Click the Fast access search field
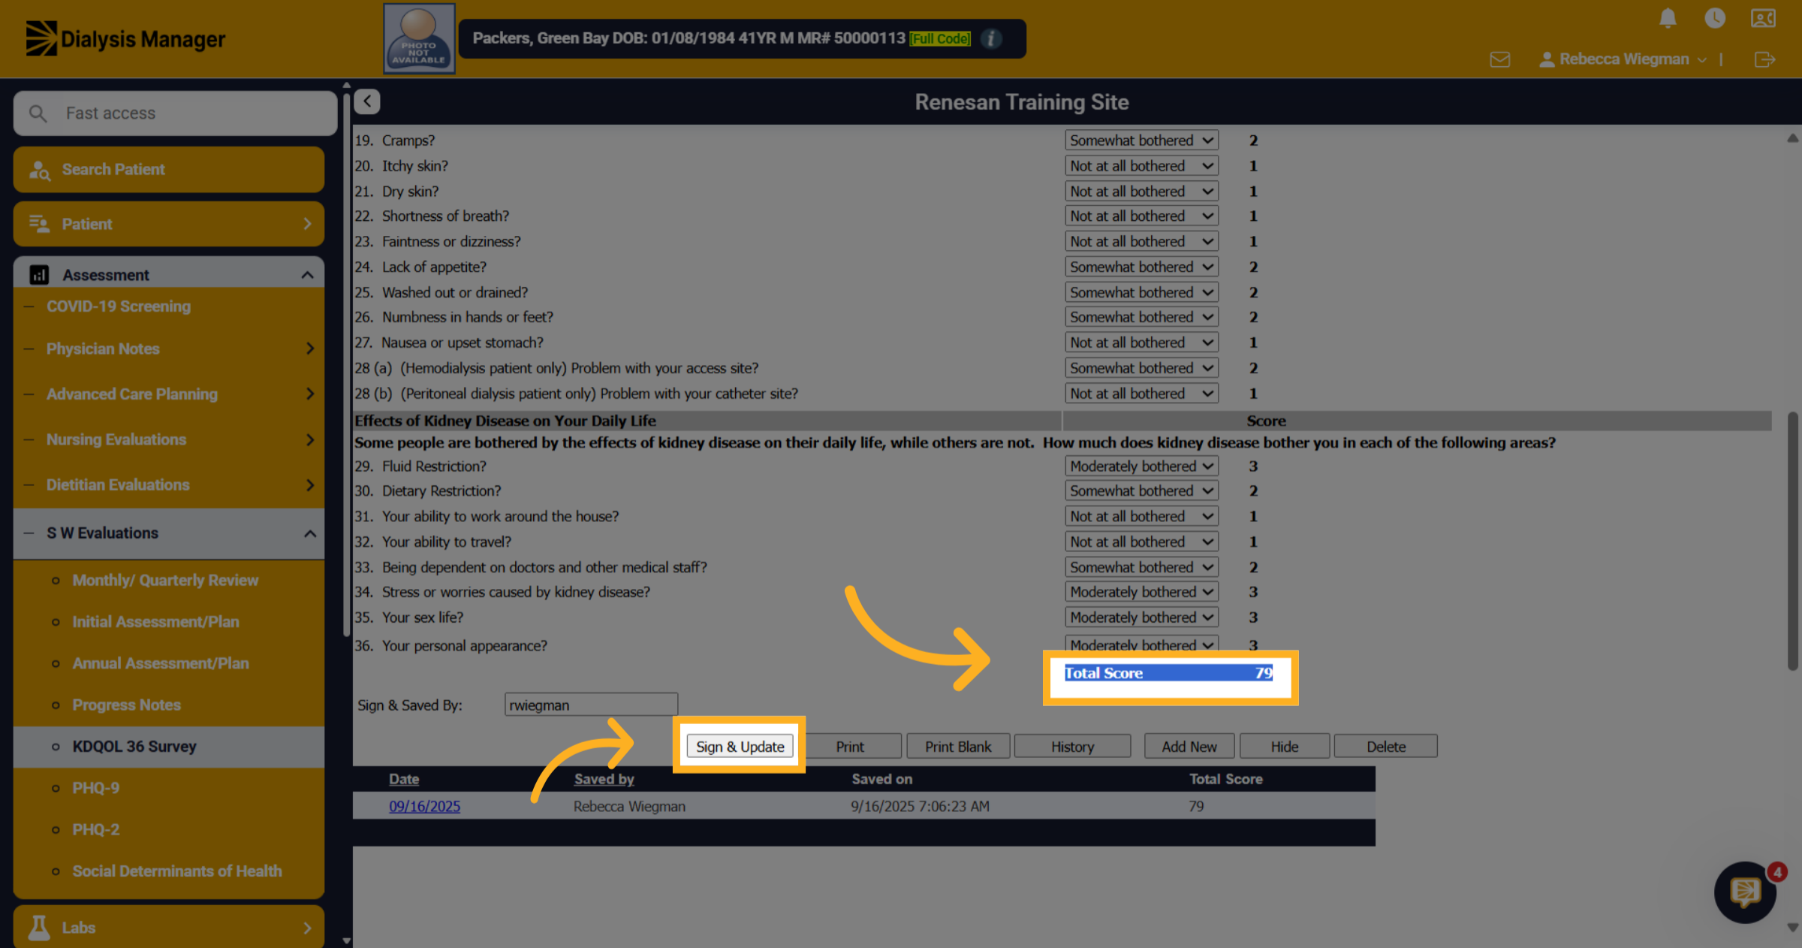The image size is (1802, 948). [x=176, y=113]
